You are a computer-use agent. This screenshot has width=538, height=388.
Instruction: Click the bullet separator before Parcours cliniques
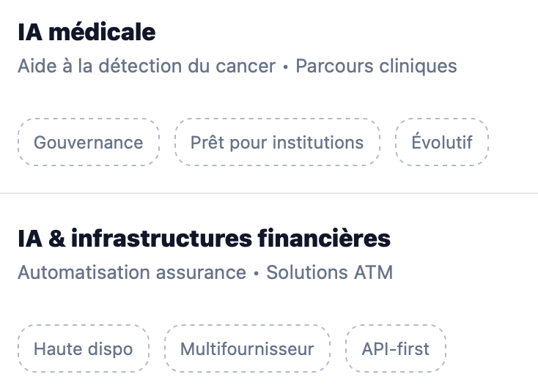tap(286, 67)
